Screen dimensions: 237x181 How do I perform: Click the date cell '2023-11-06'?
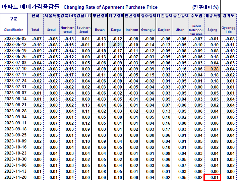pos(15,165)
